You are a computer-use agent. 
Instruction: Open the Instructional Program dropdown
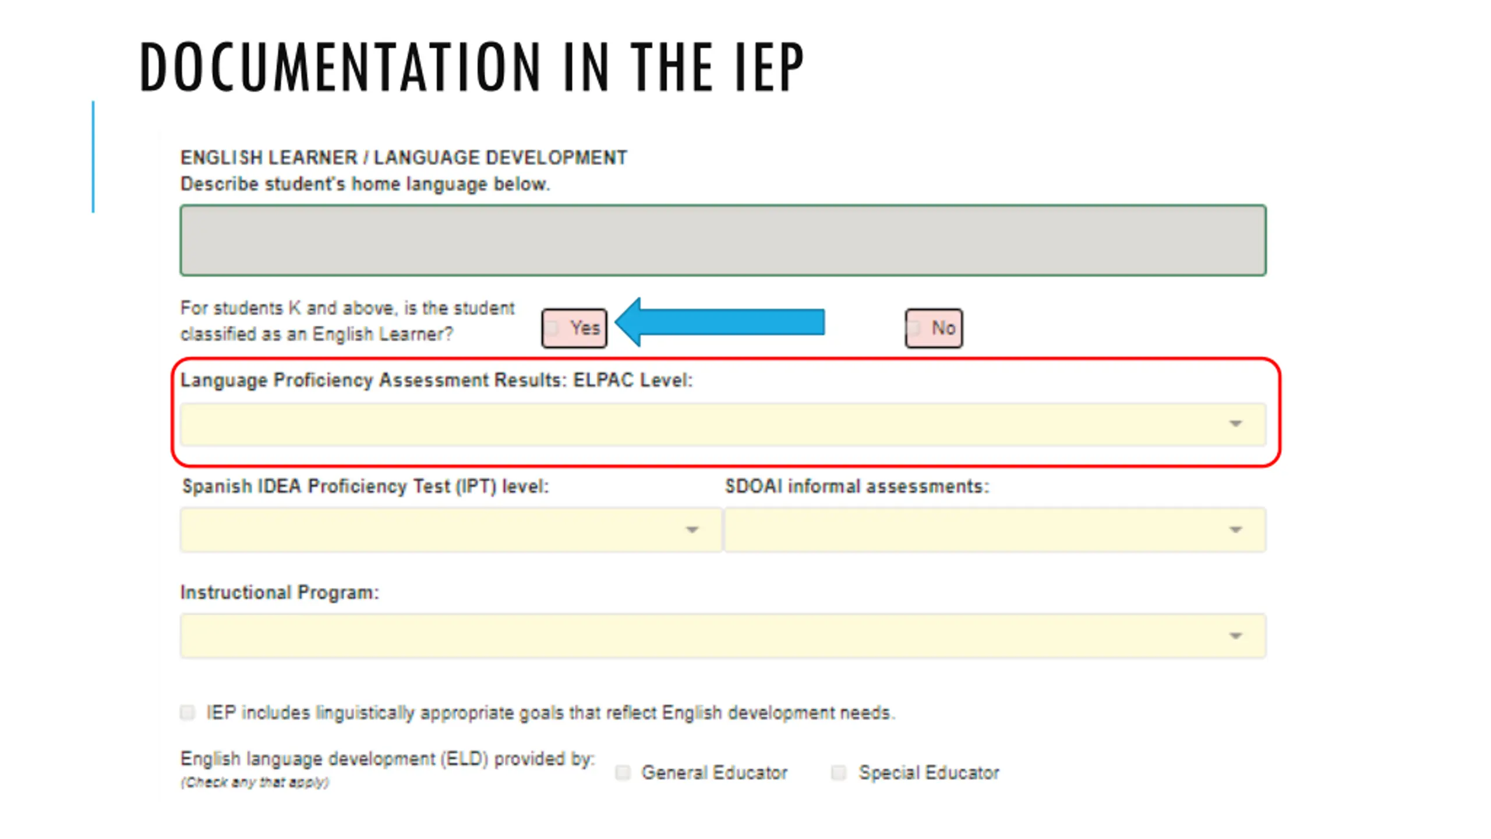click(723, 636)
